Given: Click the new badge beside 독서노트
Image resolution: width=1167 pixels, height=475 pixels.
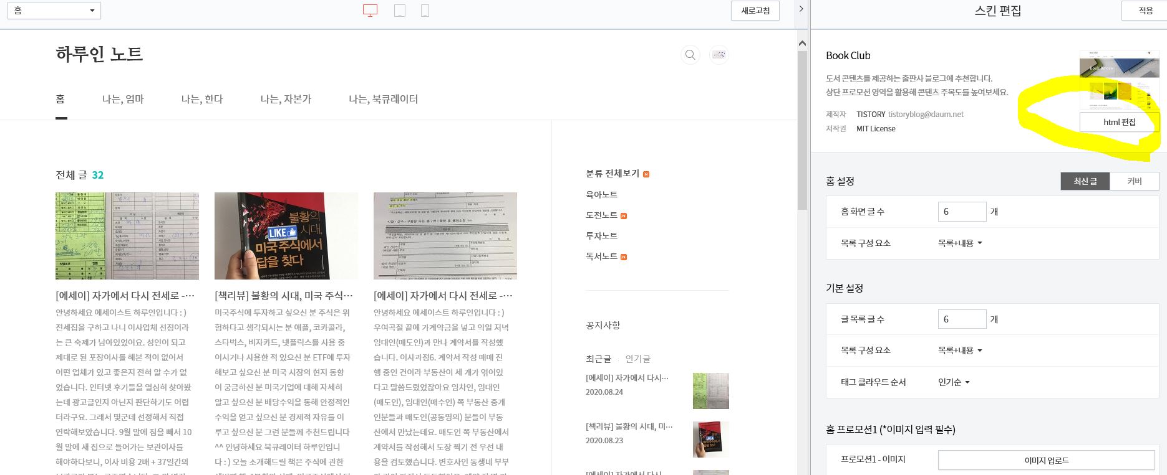Looking at the screenshot, I should point(624,257).
